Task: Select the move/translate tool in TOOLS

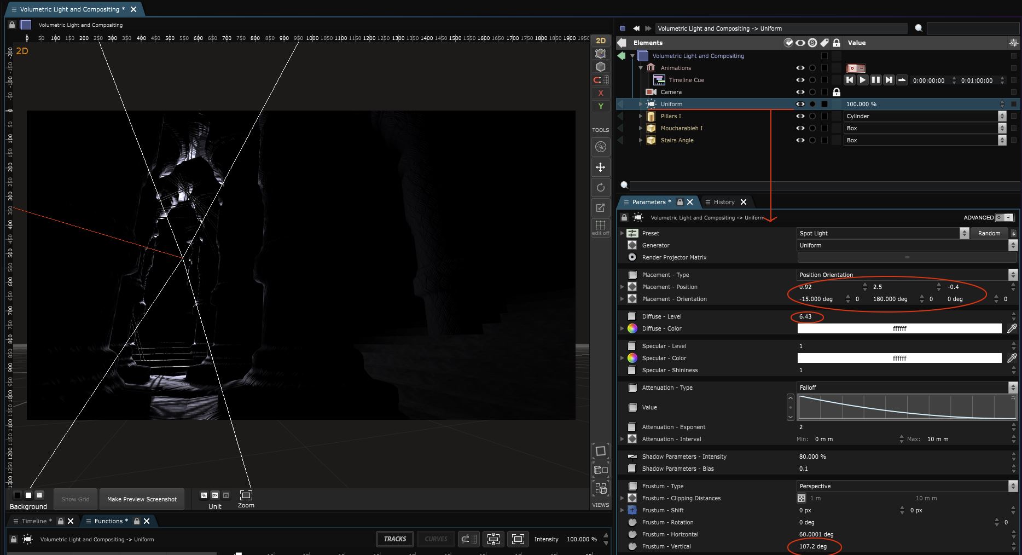Action: [x=600, y=167]
